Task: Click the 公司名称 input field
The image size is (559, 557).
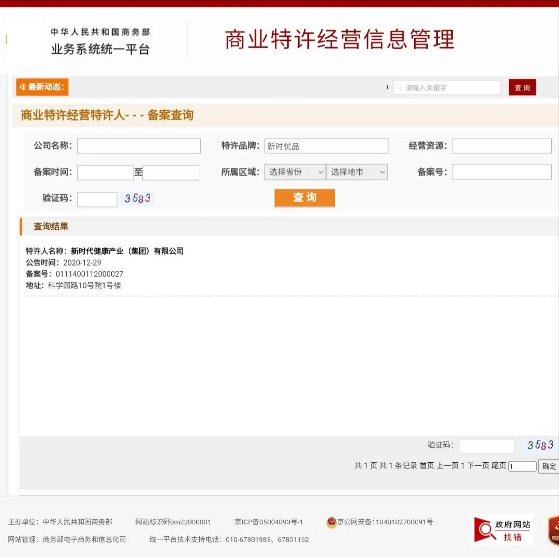Action: pyautogui.click(x=139, y=146)
